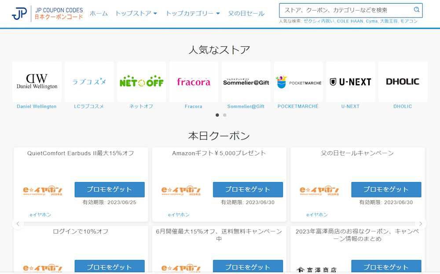
Task: Go to next coupon slide arrow
Action: point(420,224)
